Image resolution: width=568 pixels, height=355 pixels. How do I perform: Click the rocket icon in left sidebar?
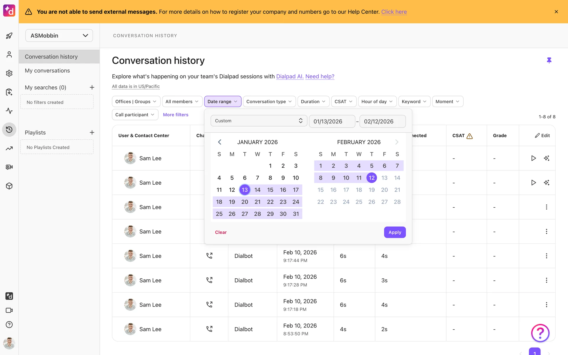click(9, 36)
